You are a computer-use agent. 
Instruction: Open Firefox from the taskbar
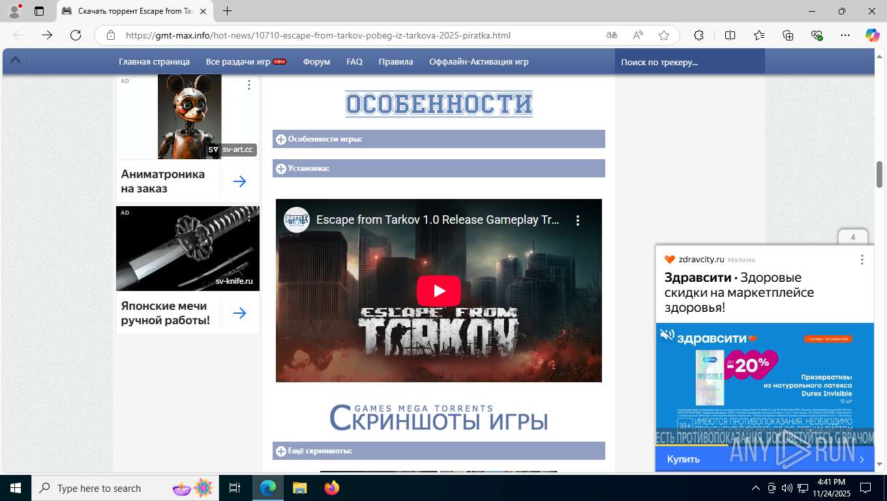(331, 488)
